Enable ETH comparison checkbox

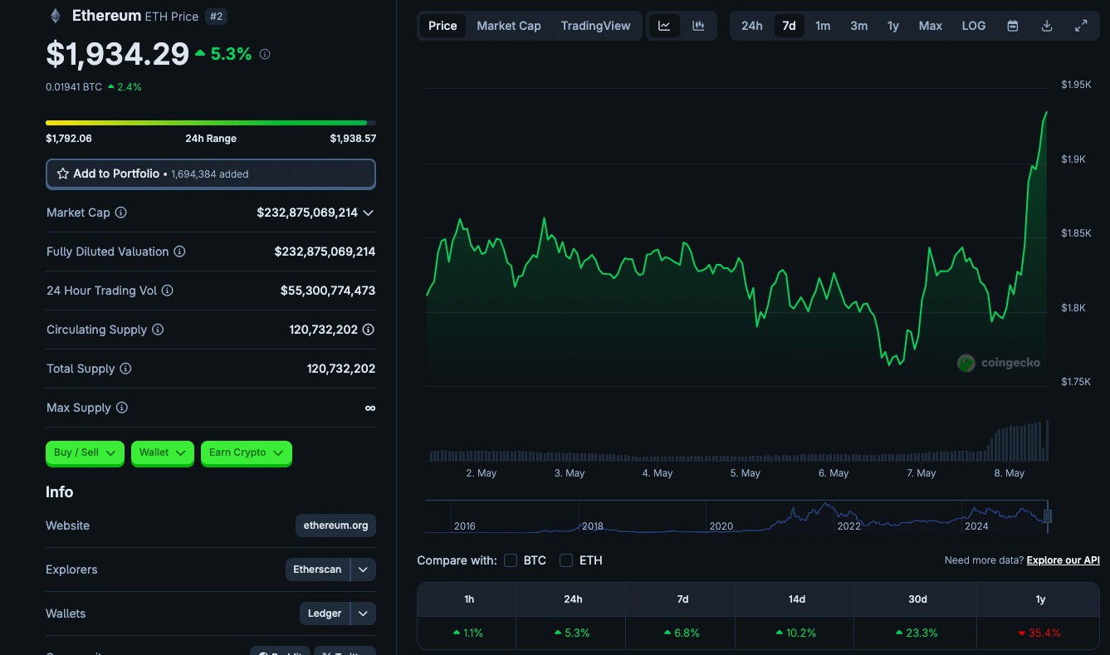566,560
